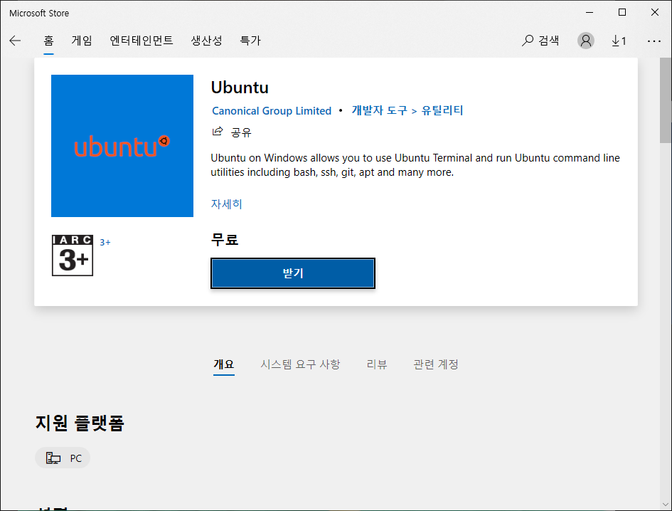This screenshot has width=672, height=511.
Task: Select the 리뷰 reviews tab
Action: point(377,364)
